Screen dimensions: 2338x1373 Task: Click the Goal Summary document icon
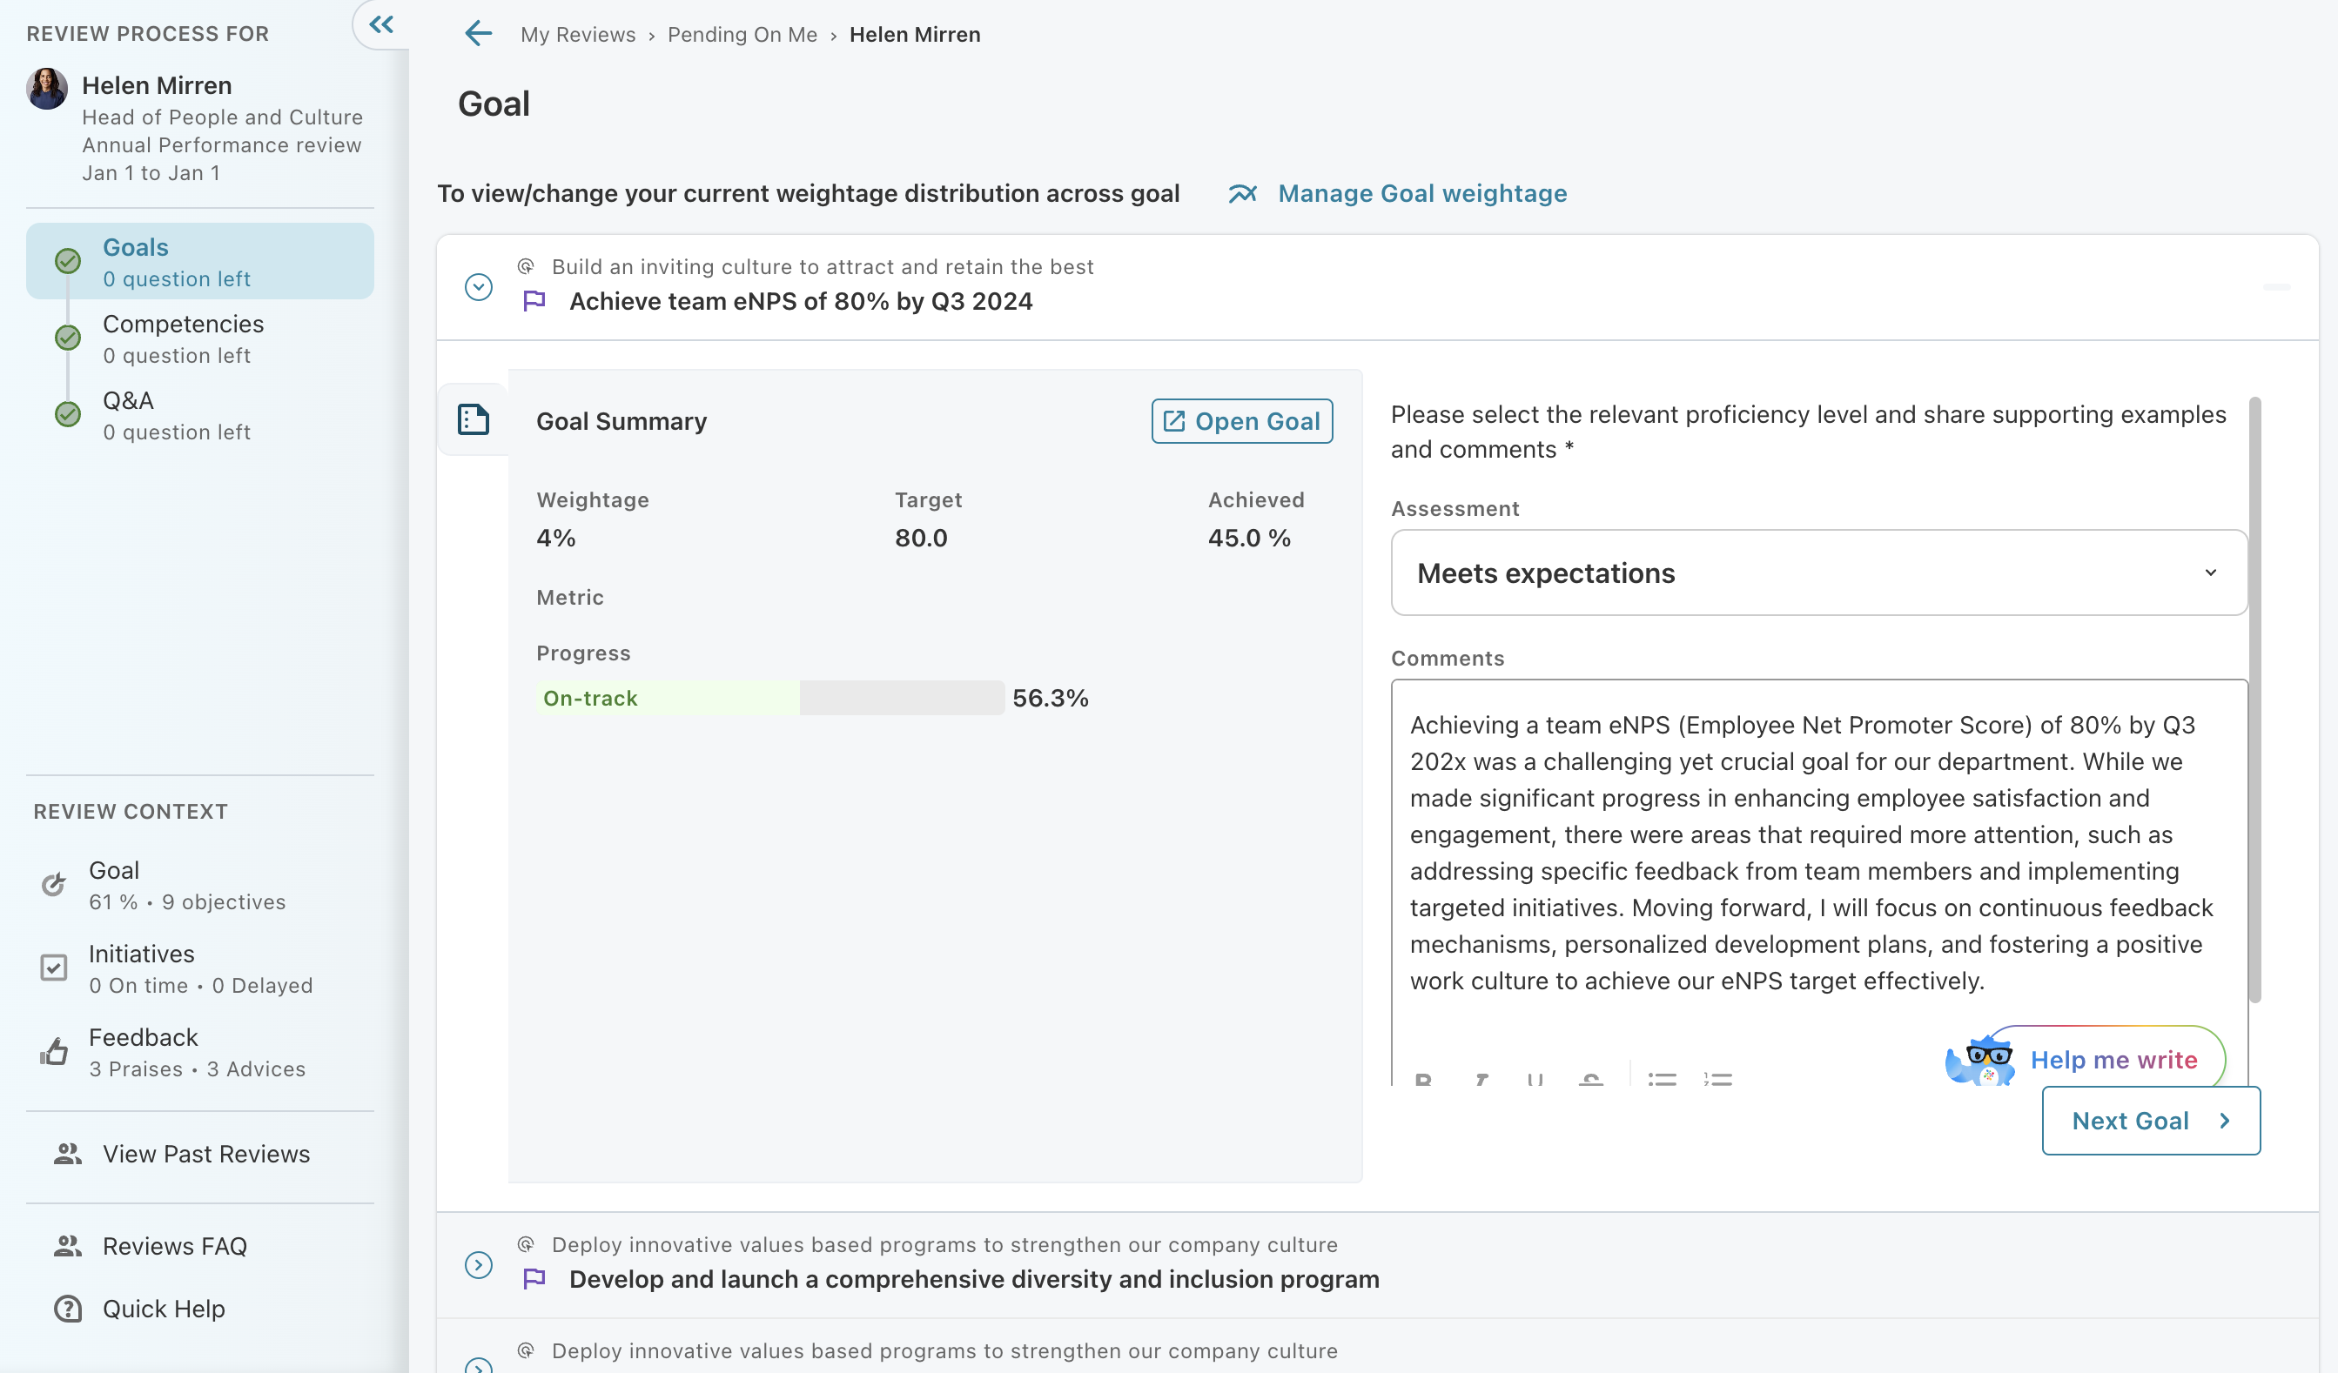click(474, 419)
